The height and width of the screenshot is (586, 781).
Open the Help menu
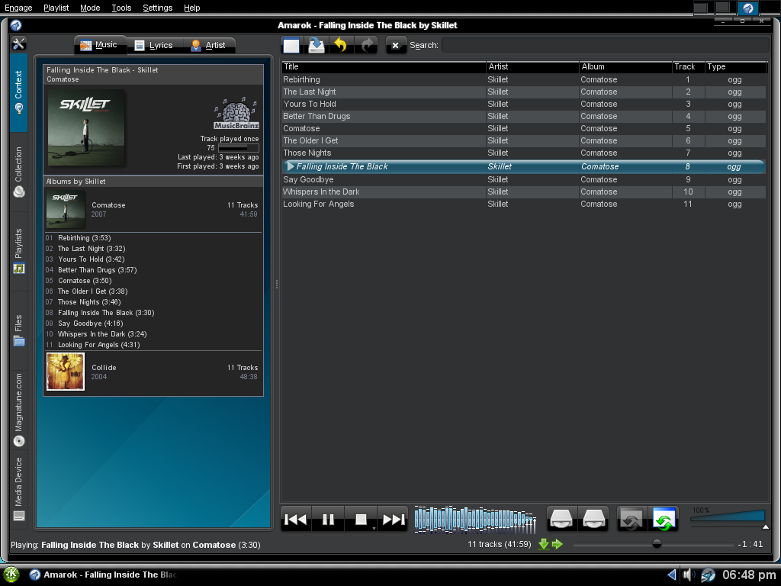pyautogui.click(x=191, y=8)
